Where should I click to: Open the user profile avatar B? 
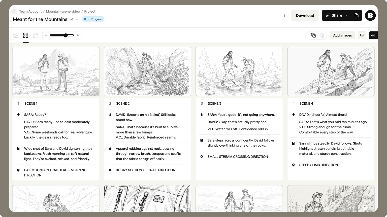pyautogui.click(x=370, y=15)
